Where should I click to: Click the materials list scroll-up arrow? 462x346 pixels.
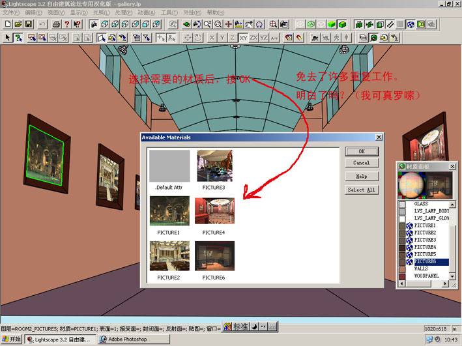tap(452, 204)
